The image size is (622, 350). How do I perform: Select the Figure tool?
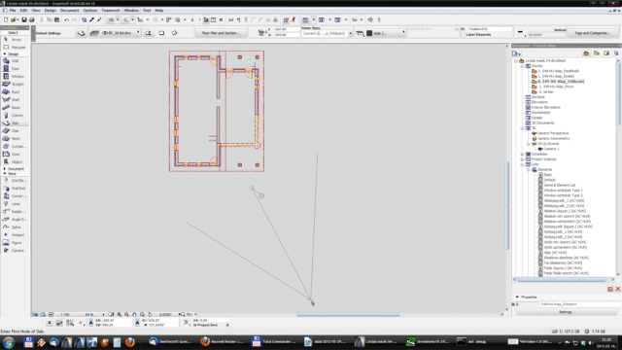tap(15, 242)
